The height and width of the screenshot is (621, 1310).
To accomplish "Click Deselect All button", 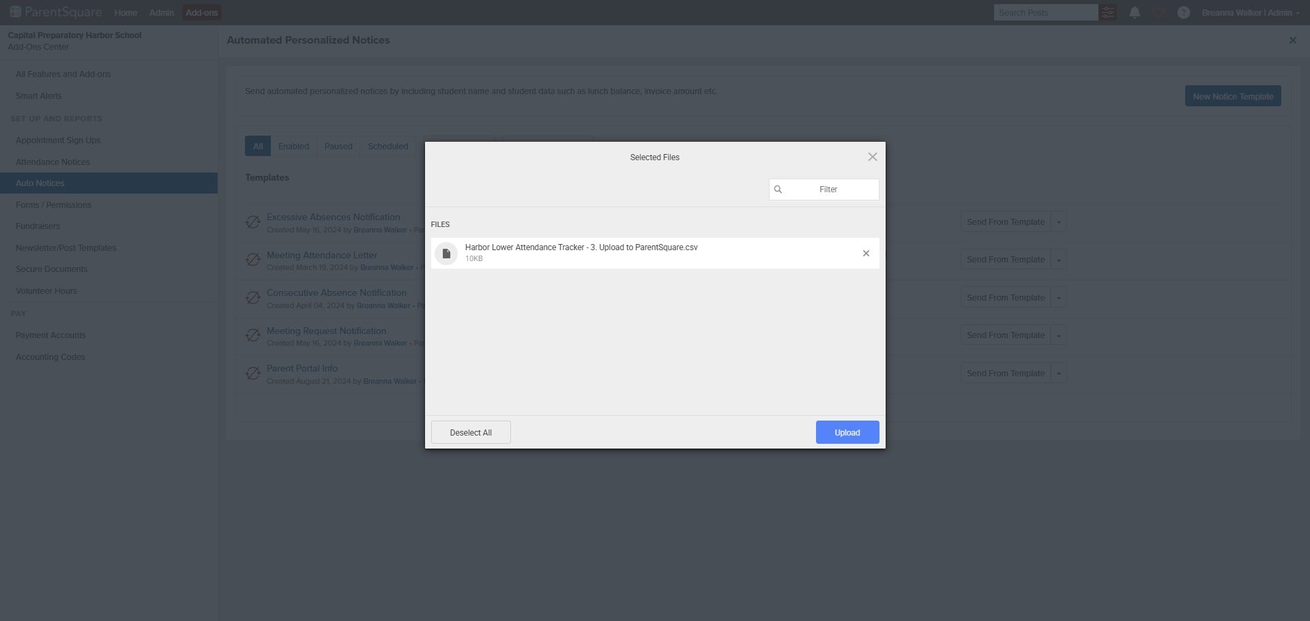I will pos(471,432).
